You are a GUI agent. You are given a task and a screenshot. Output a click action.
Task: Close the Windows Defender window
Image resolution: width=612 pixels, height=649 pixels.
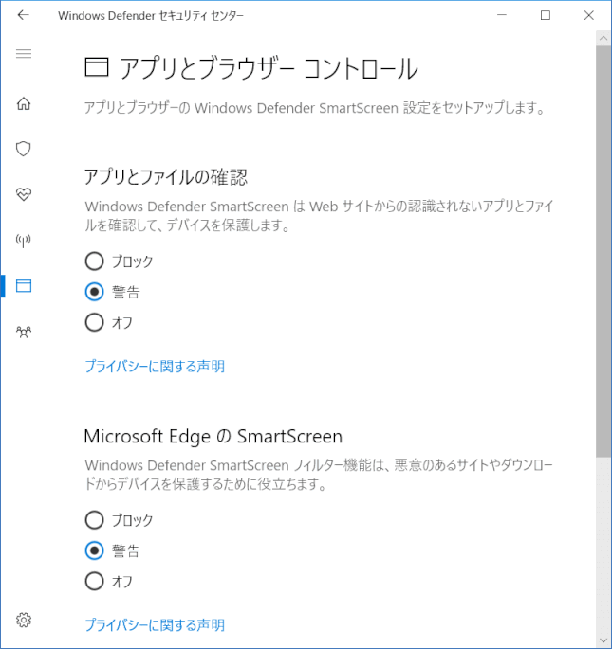click(589, 15)
